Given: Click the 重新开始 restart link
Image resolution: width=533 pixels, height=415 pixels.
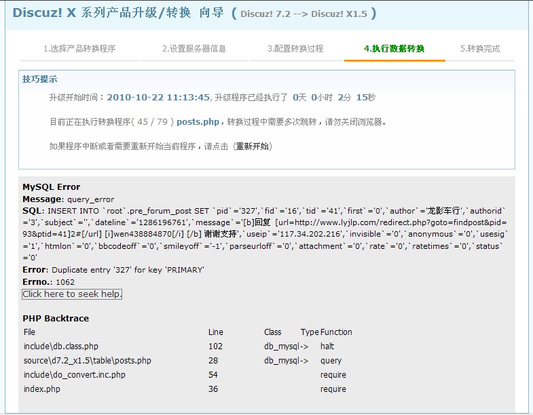Looking at the screenshot, I should pos(253,146).
